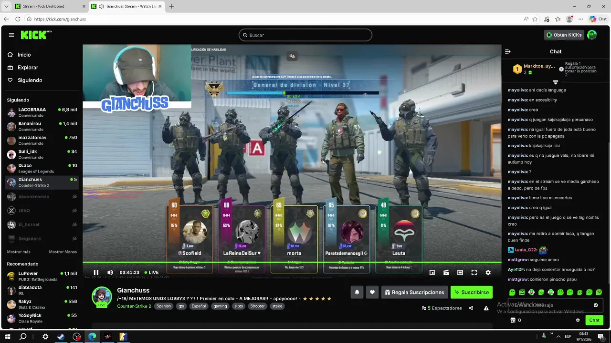Click the Obtén KICKs button

[564, 35]
